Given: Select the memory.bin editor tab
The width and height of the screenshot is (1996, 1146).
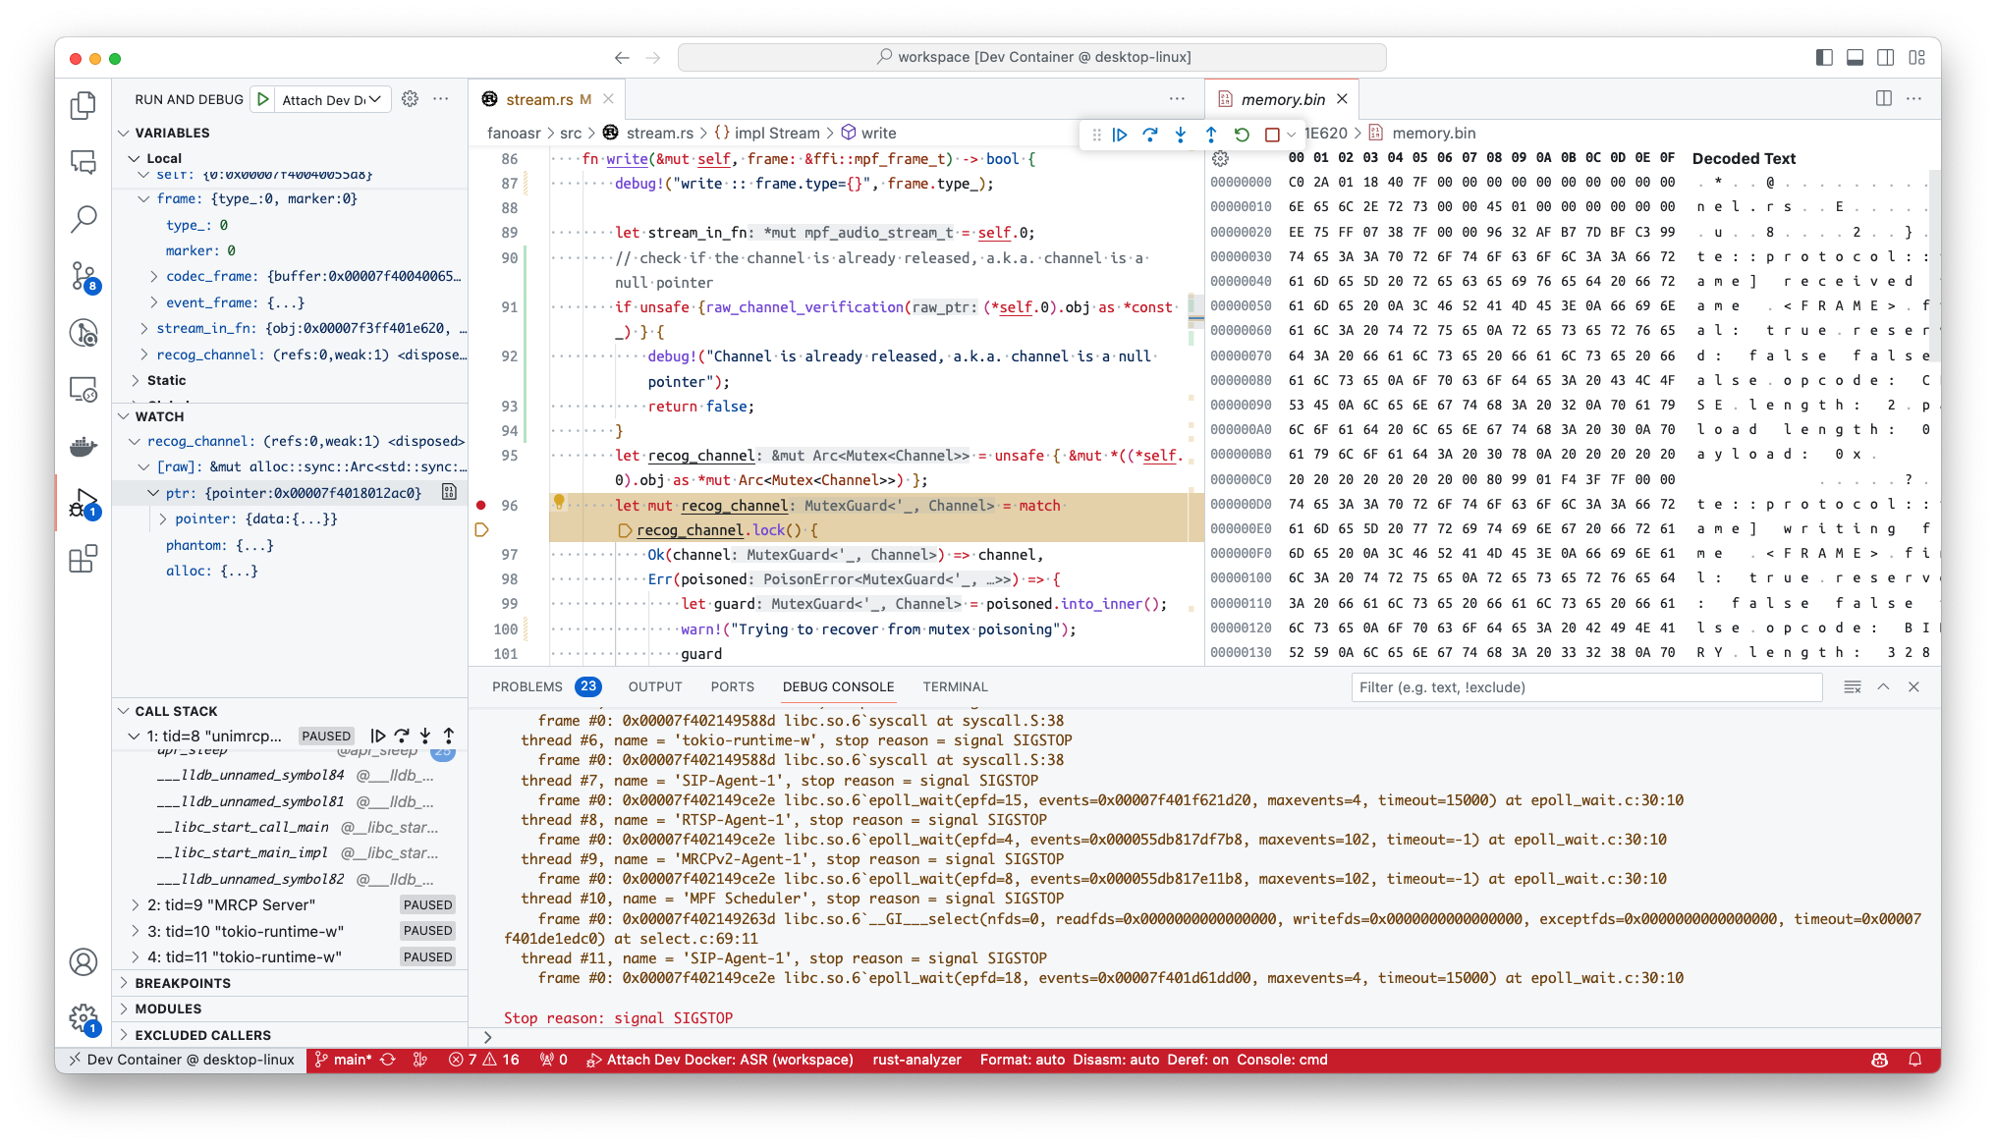Looking at the screenshot, I should 1282,99.
